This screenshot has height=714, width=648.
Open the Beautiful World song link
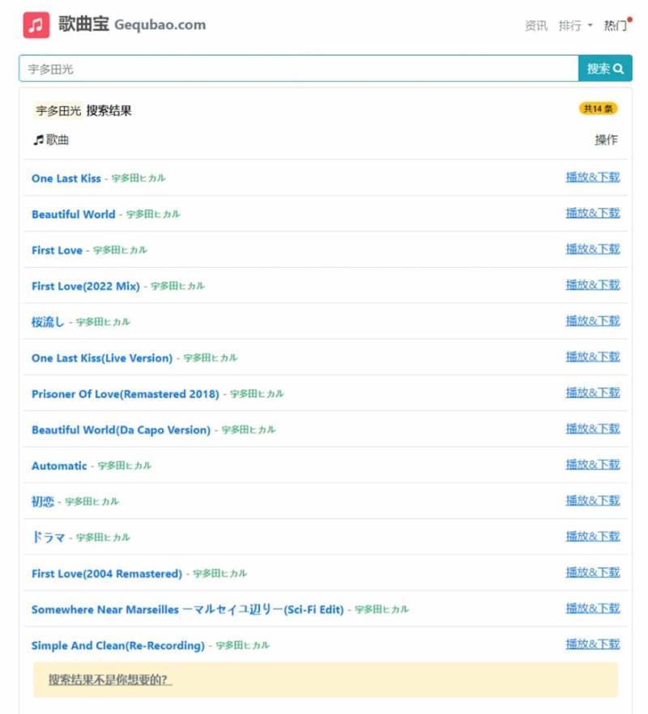(x=74, y=215)
